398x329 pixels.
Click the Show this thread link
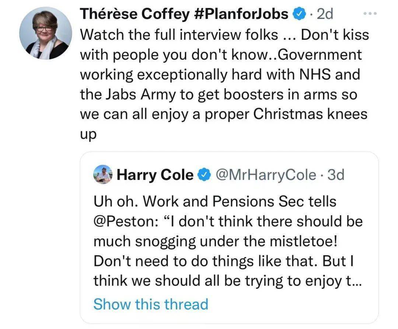tap(151, 304)
